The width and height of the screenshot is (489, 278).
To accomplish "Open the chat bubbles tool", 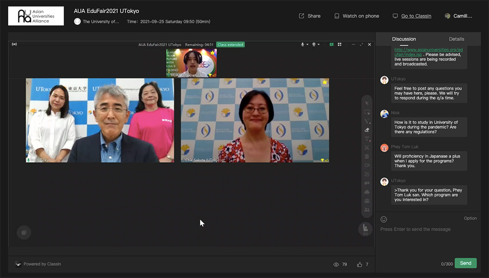I will coord(367,183).
